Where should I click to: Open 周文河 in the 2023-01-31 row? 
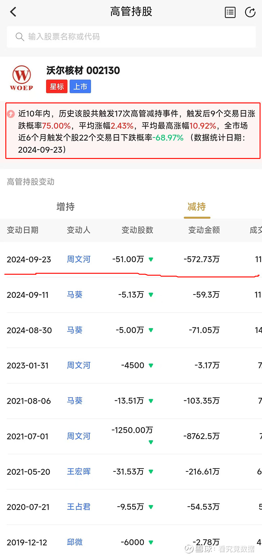click(x=79, y=365)
